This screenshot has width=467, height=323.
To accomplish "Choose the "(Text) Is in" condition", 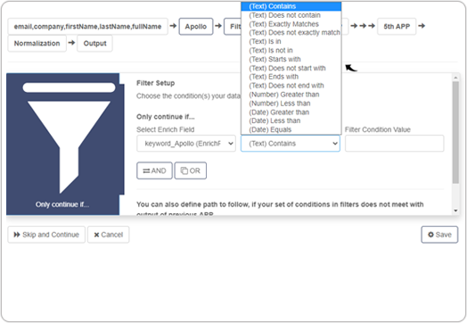I will tap(291, 41).
